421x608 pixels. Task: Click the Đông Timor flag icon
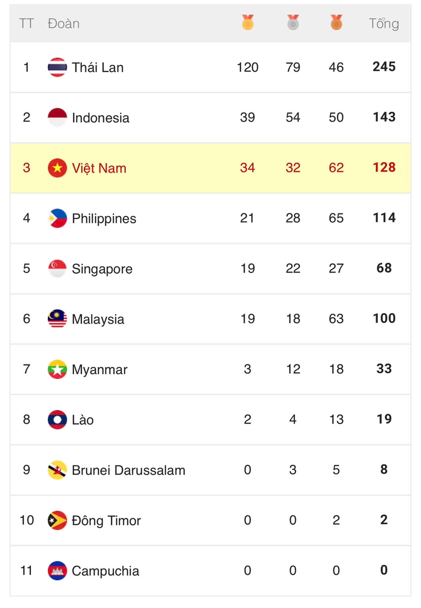[57, 520]
